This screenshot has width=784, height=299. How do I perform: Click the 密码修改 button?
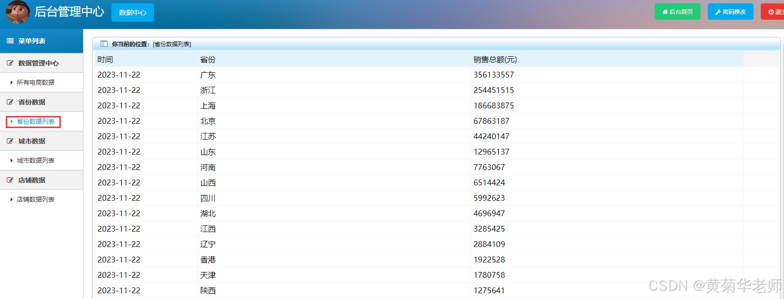pos(730,12)
